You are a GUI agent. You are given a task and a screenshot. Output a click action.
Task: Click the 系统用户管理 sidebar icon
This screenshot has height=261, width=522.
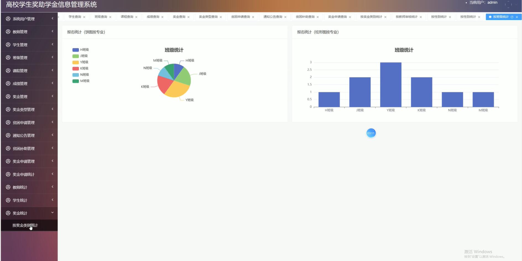[7, 19]
